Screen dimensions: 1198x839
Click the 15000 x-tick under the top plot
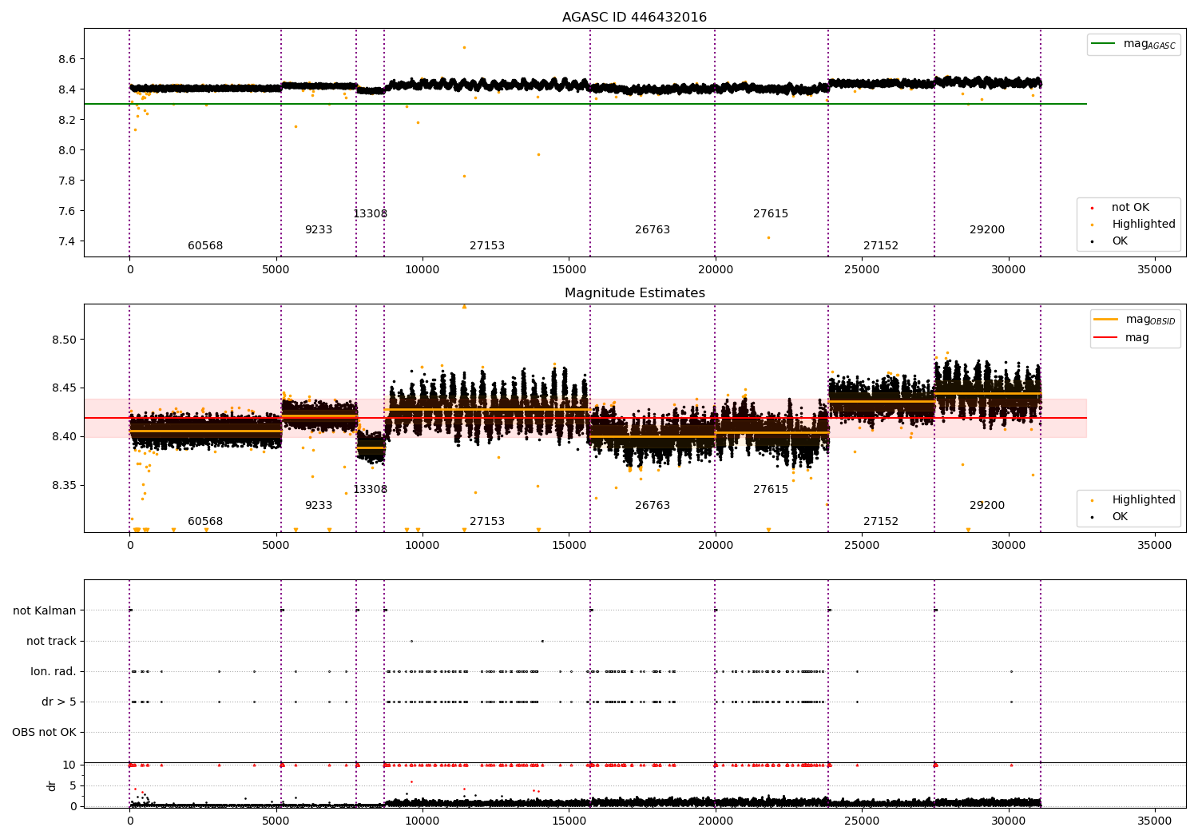(x=569, y=269)
